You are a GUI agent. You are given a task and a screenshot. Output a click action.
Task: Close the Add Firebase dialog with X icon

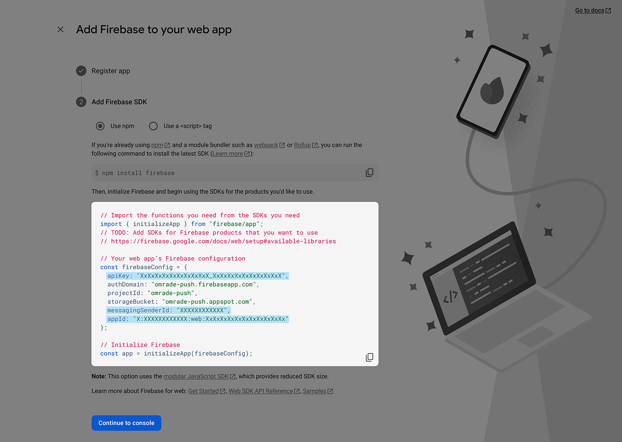[60, 29]
